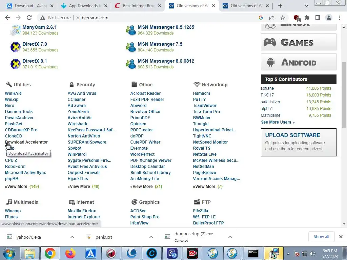This screenshot has height=260, width=347.
Task: Open the Winamp link
Action: (13, 211)
